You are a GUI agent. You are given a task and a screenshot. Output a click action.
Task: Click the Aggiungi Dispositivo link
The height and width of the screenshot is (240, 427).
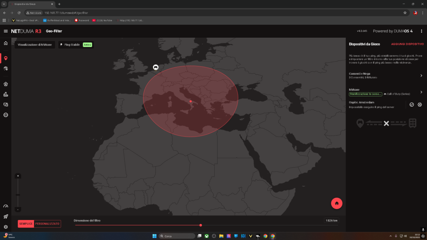pyautogui.click(x=407, y=44)
